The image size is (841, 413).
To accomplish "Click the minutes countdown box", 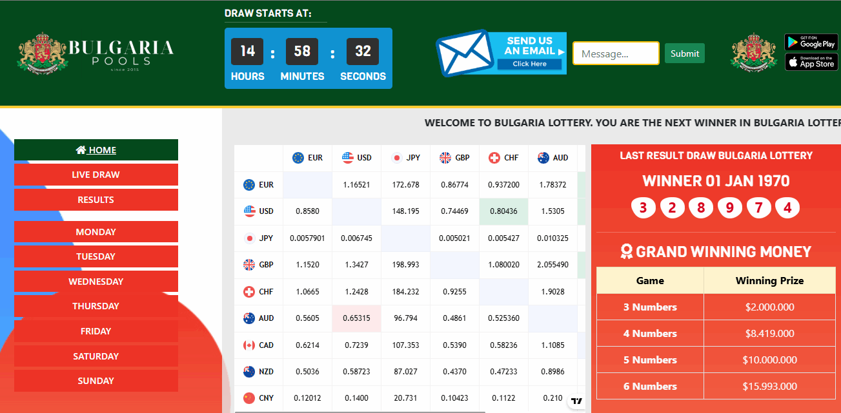I will [x=302, y=52].
